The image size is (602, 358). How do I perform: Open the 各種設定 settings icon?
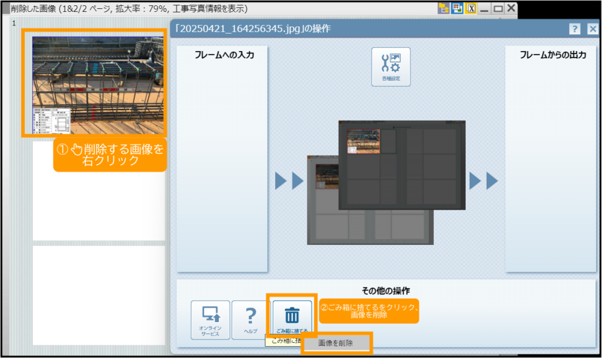click(x=390, y=67)
